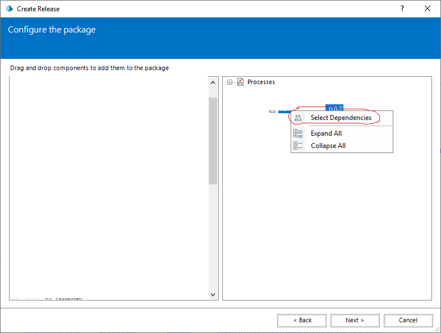Click the Create Release window app icon
Screen dimensions: 441x333
9,8
